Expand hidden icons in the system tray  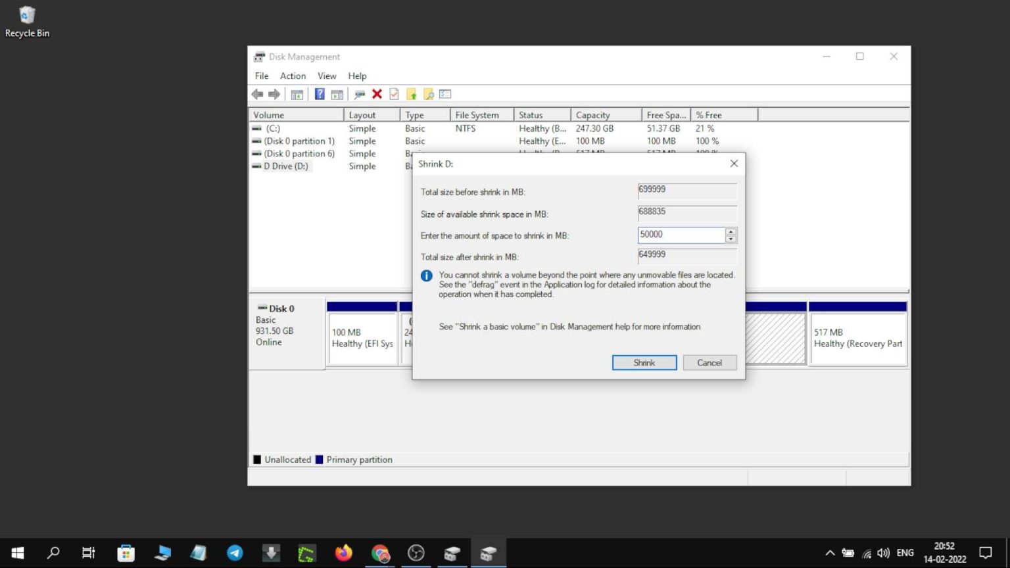(829, 553)
